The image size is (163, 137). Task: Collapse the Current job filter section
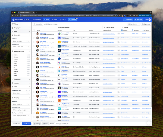tap(21, 35)
